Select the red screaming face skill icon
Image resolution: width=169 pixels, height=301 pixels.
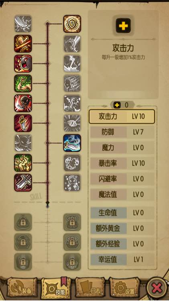pos(23,63)
